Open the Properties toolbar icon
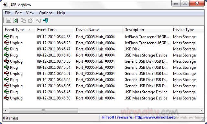 click(x=31, y=20)
